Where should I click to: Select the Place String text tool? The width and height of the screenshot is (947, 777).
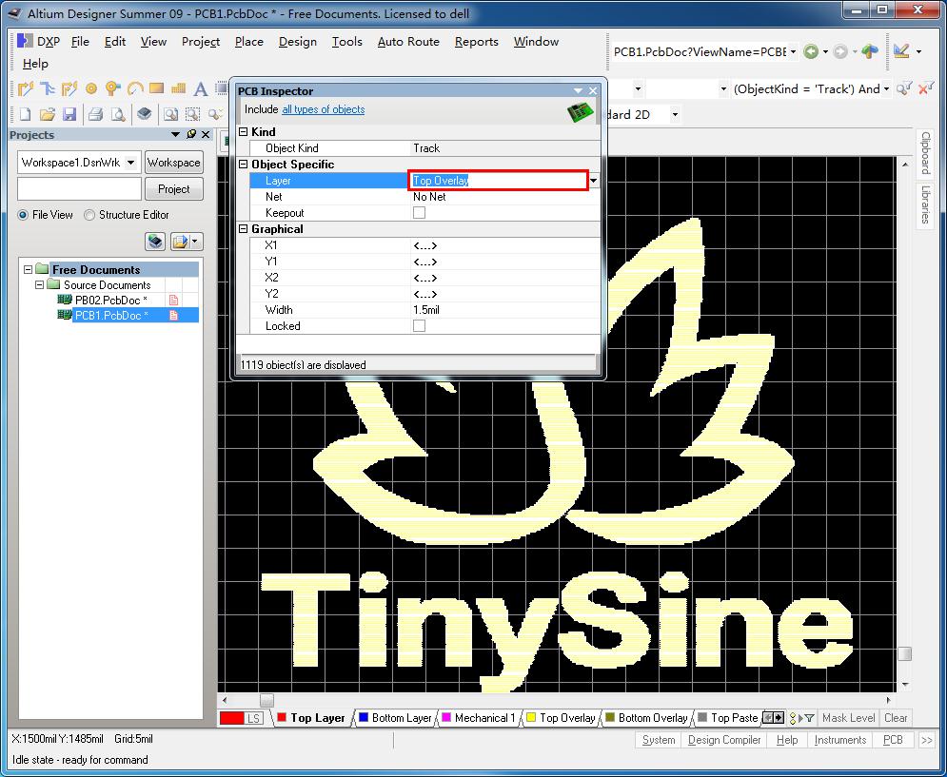[201, 89]
